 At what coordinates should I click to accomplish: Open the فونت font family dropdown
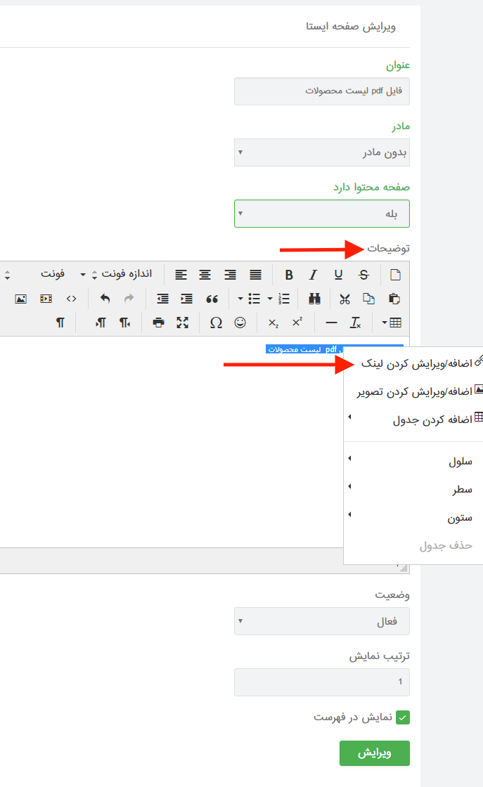pos(35,274)
